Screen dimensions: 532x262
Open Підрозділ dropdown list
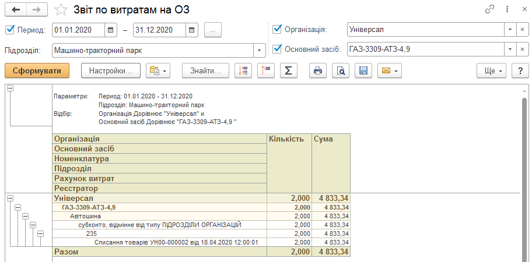tap(259, 51)
